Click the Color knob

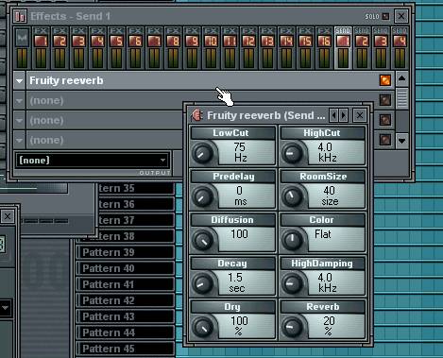[292, 240]
